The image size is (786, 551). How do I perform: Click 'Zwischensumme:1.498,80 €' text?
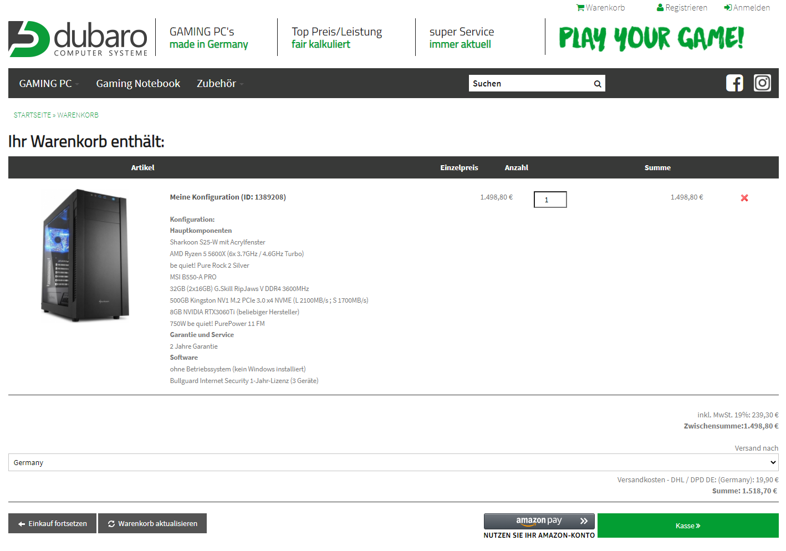[x=731, y=426]
